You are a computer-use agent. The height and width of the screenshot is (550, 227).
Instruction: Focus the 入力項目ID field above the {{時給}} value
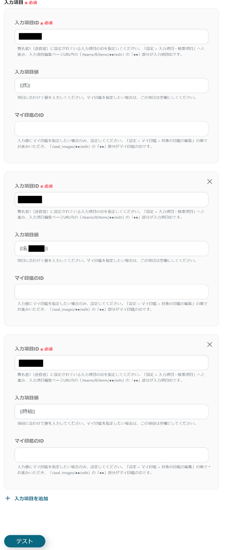[111, 363]
